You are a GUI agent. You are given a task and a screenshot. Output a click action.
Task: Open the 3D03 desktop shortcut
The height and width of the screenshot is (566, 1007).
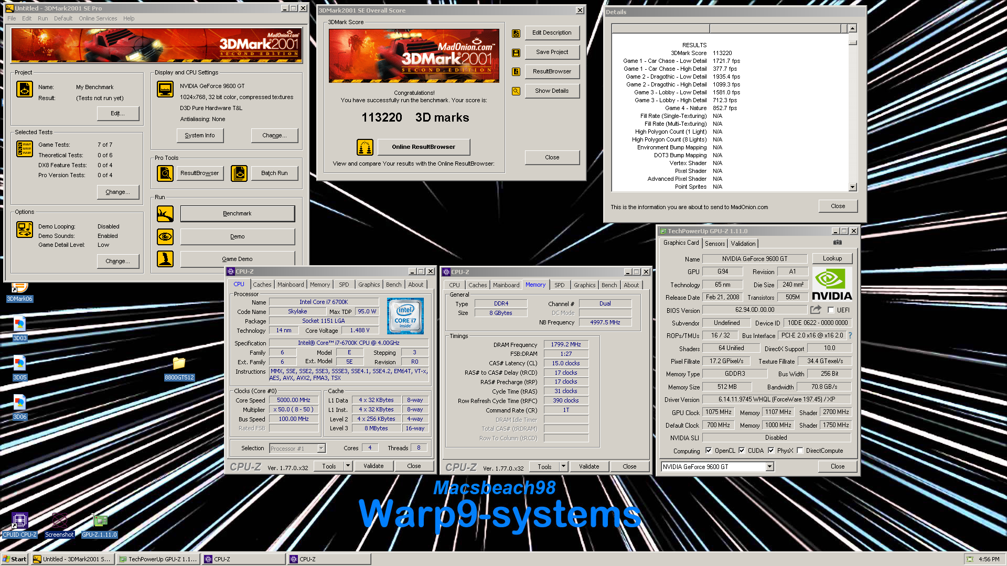click(19, 329)
